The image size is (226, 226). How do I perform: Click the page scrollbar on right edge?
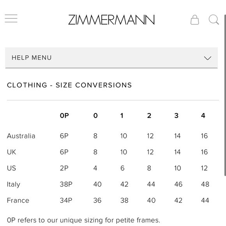click(x=225, y=95)
